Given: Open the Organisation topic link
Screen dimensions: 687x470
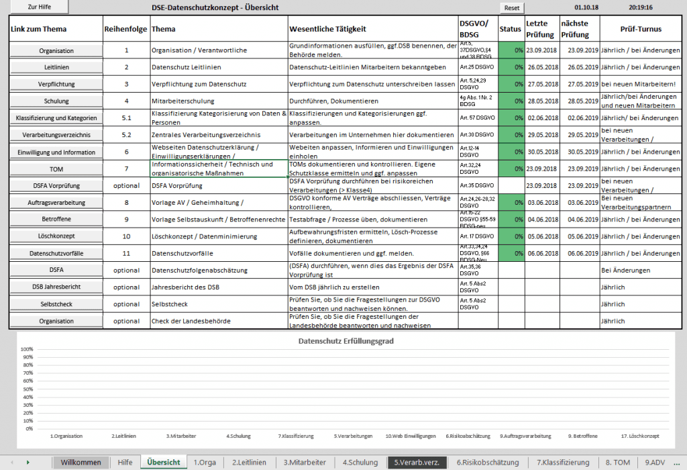Looking at the screenshot, I should [x=55, y=50].
